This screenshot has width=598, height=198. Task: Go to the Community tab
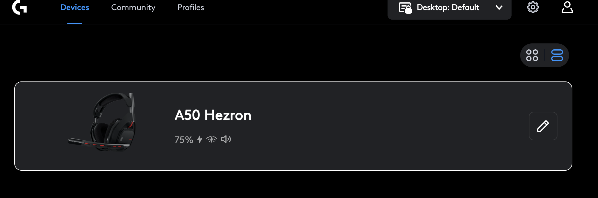point(133,7)
